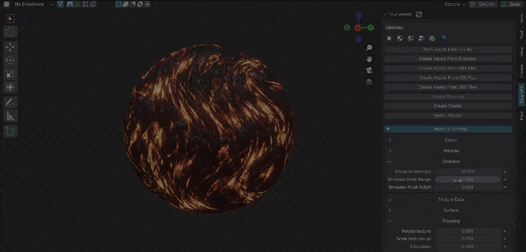
Task: Click the zoom magnifier viewport gizmo
Action: coord(369,48)
